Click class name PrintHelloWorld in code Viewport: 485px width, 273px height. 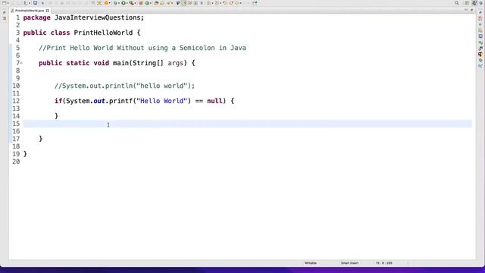tap(103, 33)
